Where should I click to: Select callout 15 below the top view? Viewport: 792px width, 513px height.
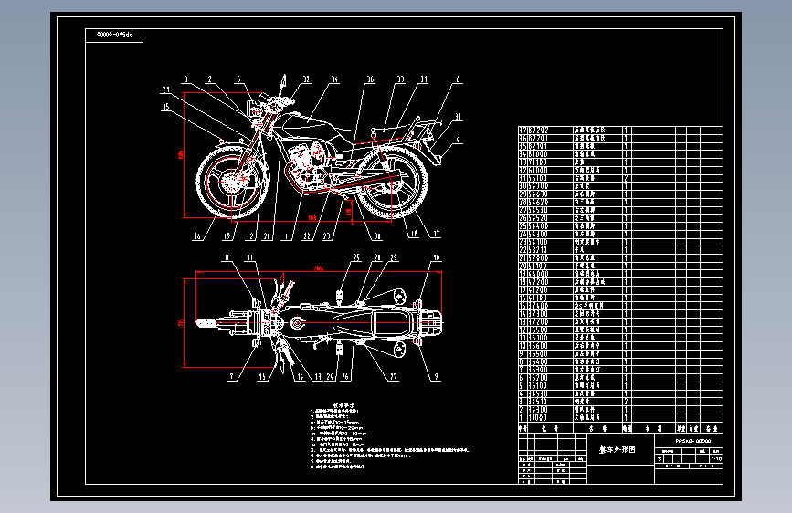point(261,376)
